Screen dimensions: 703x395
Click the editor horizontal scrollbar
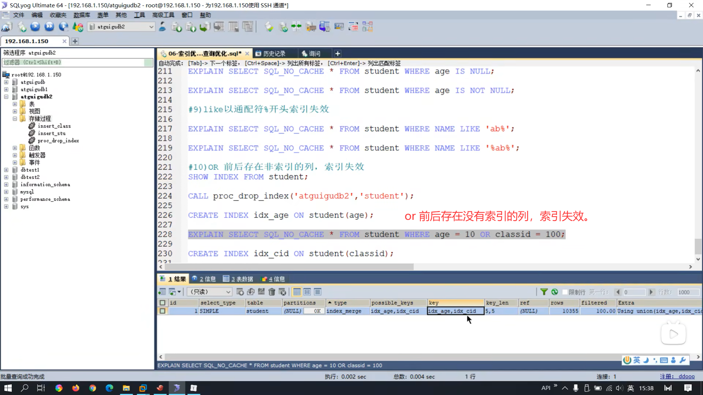click(286, 267)
